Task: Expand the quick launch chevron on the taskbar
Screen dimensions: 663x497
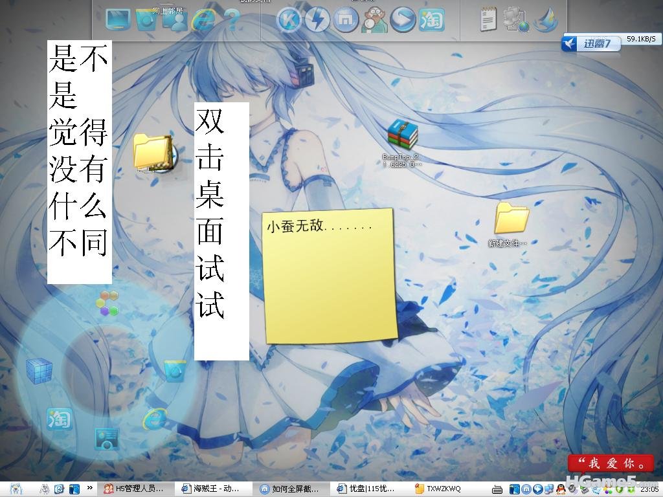Action: pyautogui.click(x=89, y=488)
